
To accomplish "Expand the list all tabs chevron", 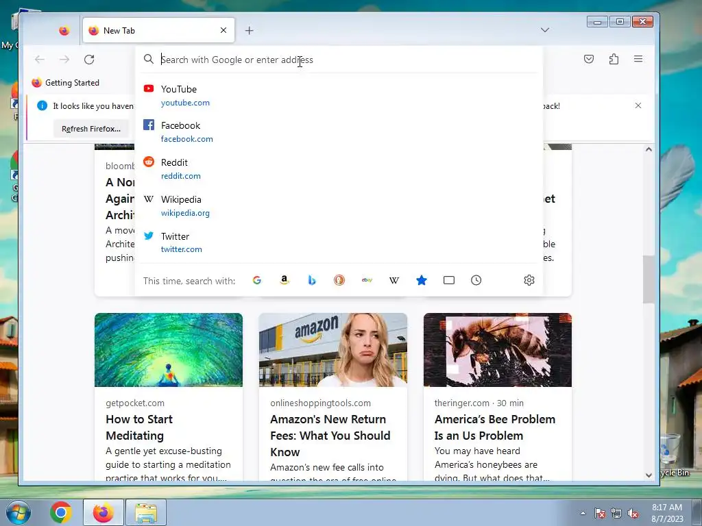I will click(x=545, y=30).
